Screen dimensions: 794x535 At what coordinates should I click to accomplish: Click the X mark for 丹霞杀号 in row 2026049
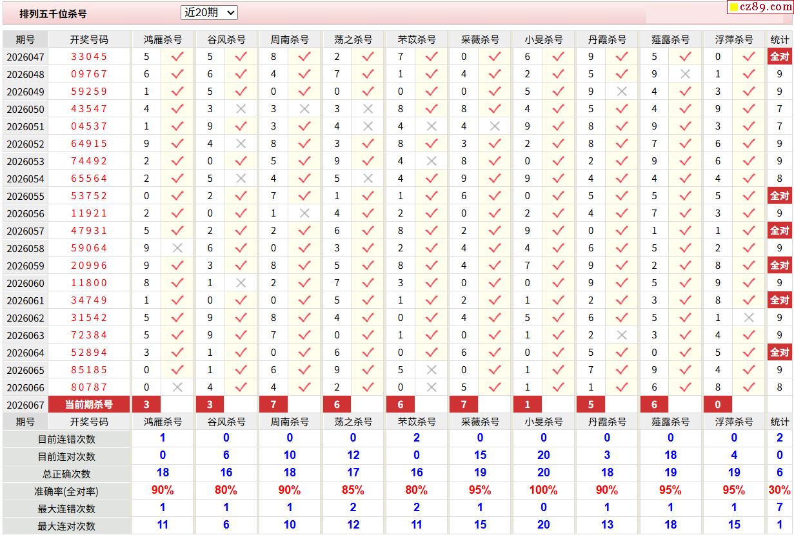click(622, 92)
